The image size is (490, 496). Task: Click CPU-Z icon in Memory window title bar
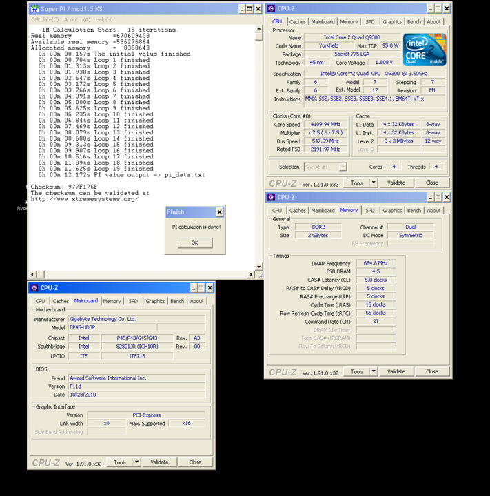271,197
